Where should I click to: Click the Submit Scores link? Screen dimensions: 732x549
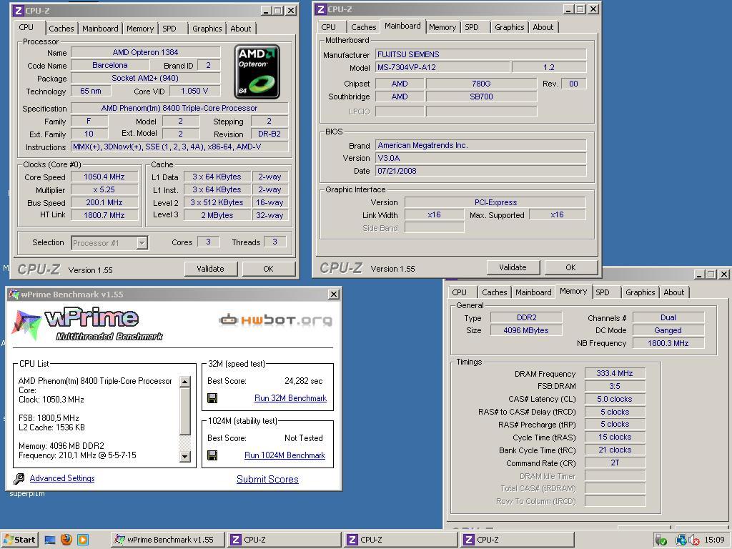point(267,479)
